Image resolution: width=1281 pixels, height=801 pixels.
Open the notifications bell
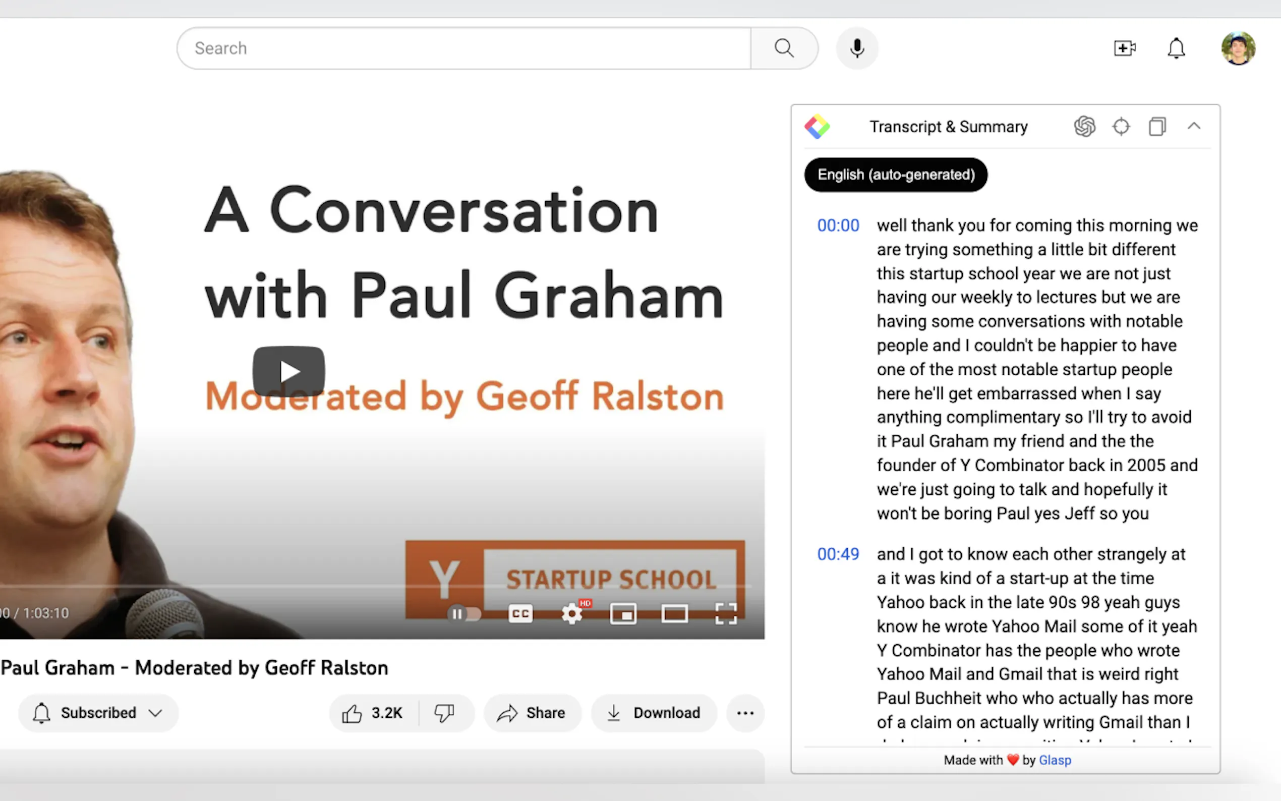coord(1176,48)
